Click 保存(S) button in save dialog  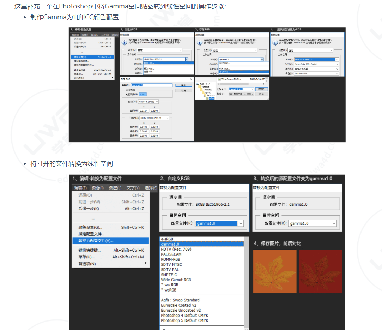(261, 89)
